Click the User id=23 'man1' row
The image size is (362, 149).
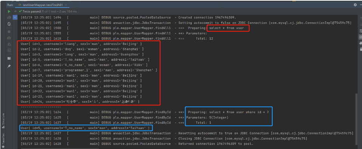pyautogui.click(x=81, y=97)
